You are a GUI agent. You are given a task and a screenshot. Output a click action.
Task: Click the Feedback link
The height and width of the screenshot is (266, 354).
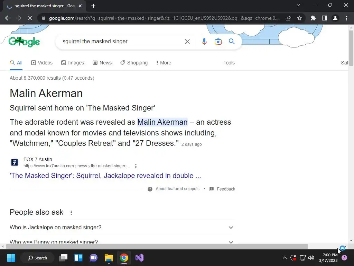pyautogui.click(x=222, y=189)
